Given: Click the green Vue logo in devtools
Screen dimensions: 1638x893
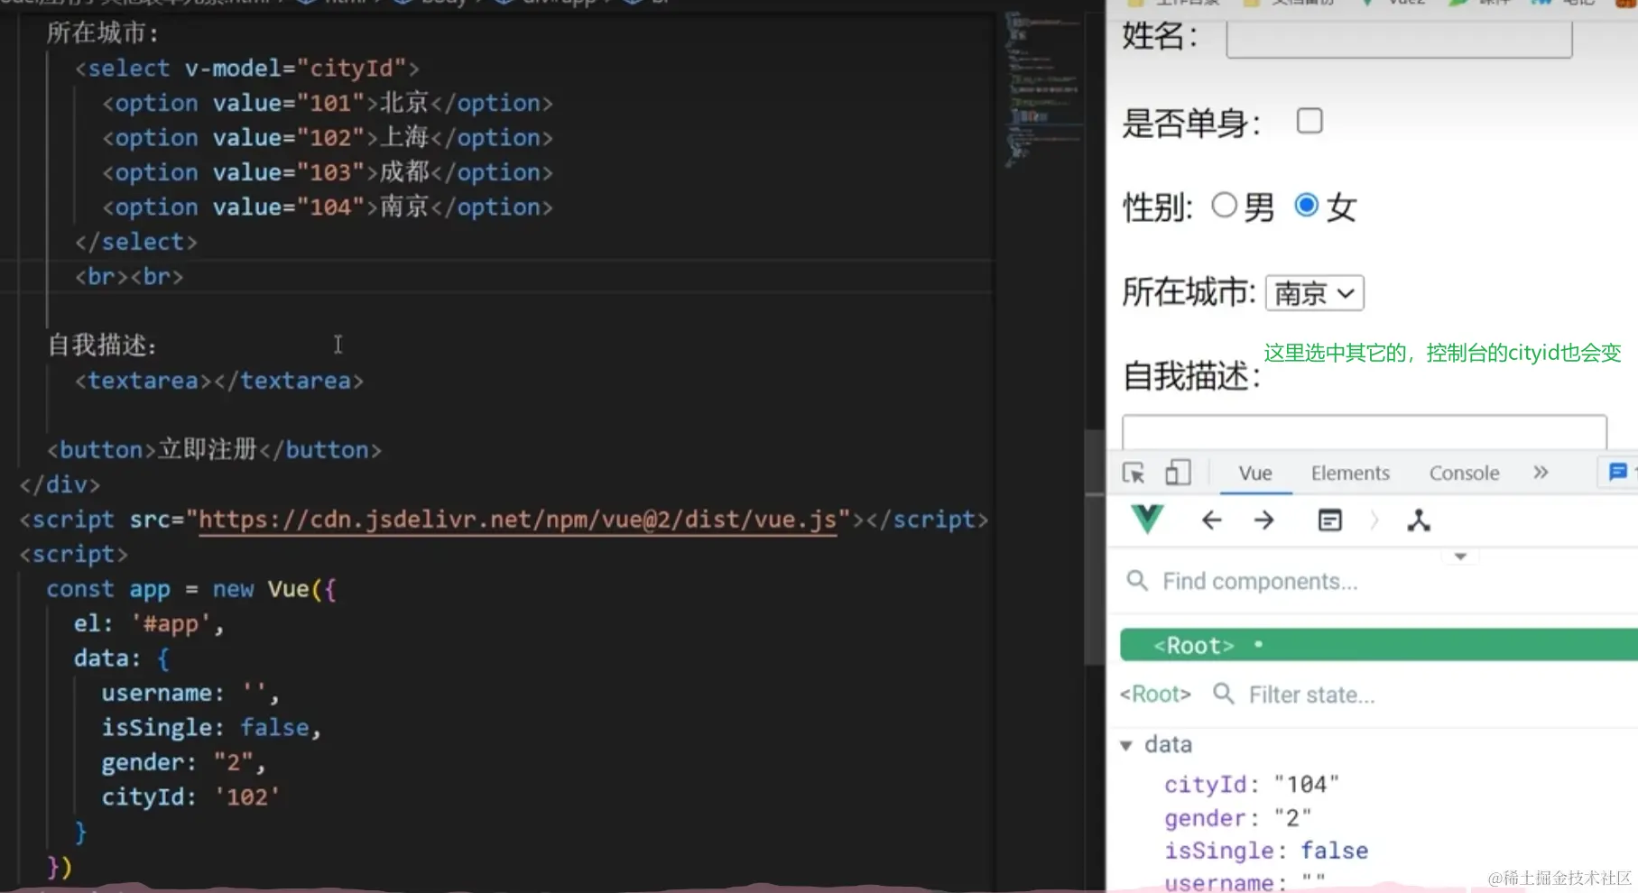Looking at the screenshot, I should [1147, 520].
